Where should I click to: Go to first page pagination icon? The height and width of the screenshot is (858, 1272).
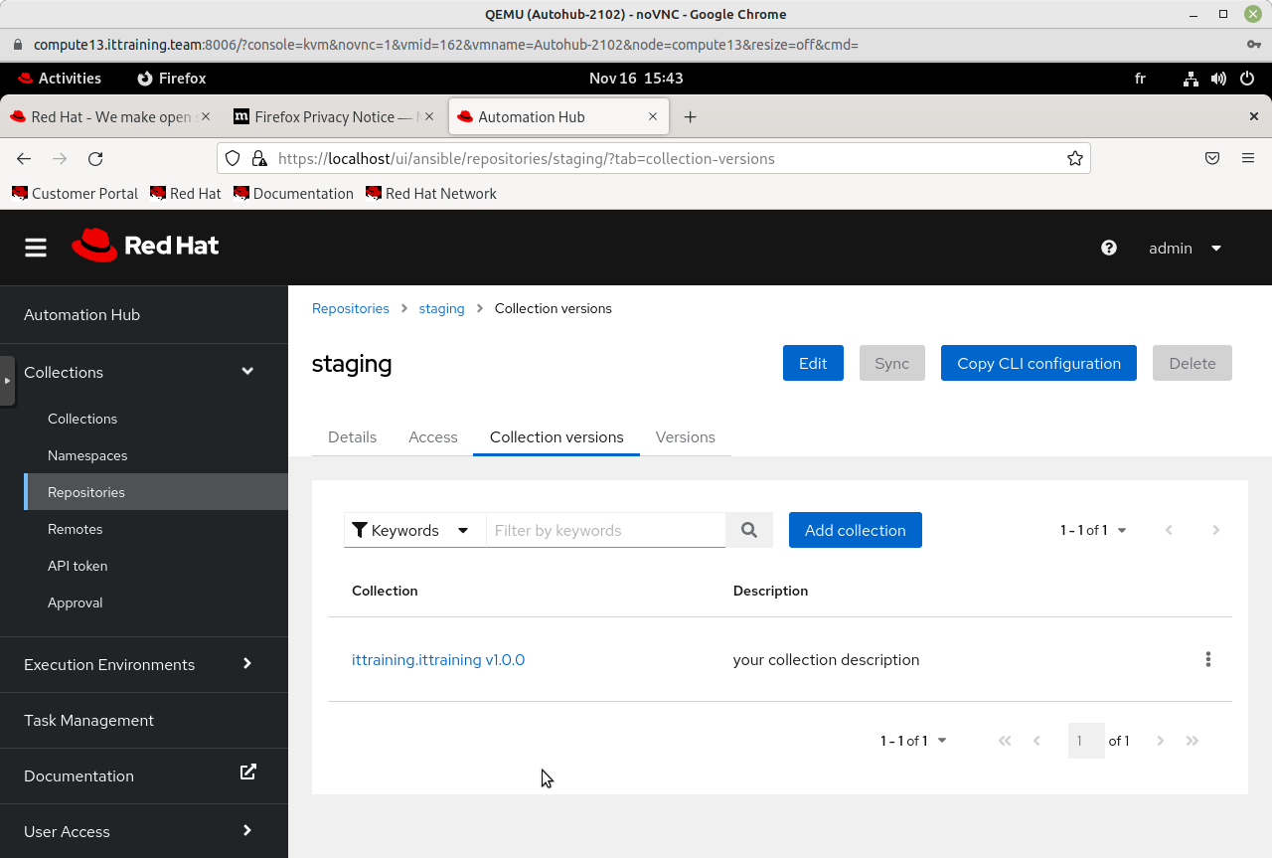tap(1005, 741)
